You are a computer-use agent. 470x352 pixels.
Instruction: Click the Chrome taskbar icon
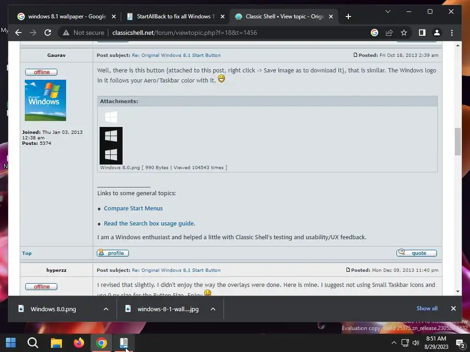tap(101, 343)
